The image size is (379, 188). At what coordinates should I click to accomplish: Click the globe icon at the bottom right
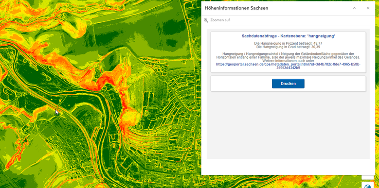coord(368,186)
